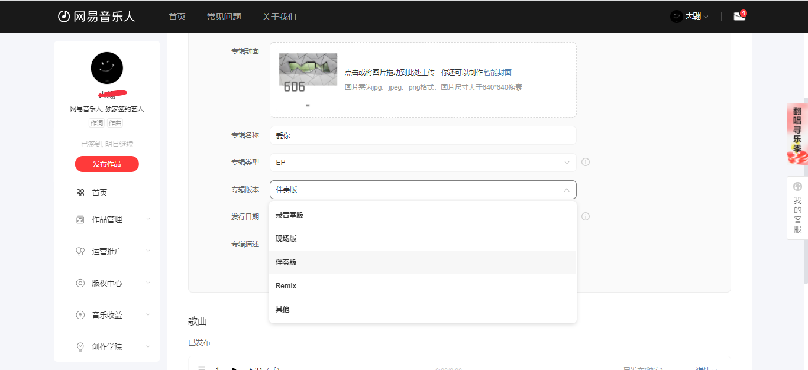Click the 版权中心 copyright icon

[80, 283]
